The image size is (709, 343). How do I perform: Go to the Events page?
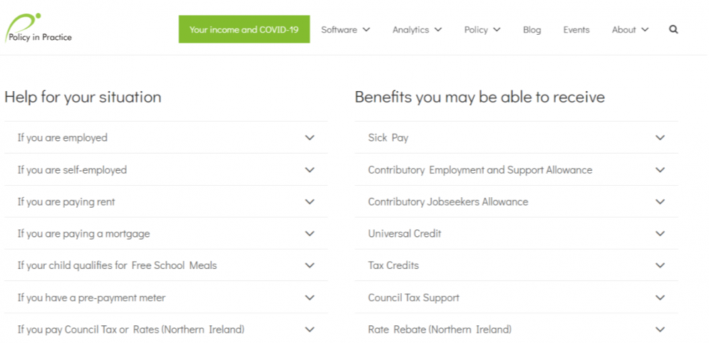pyautogui.click(x=576, y=30)
